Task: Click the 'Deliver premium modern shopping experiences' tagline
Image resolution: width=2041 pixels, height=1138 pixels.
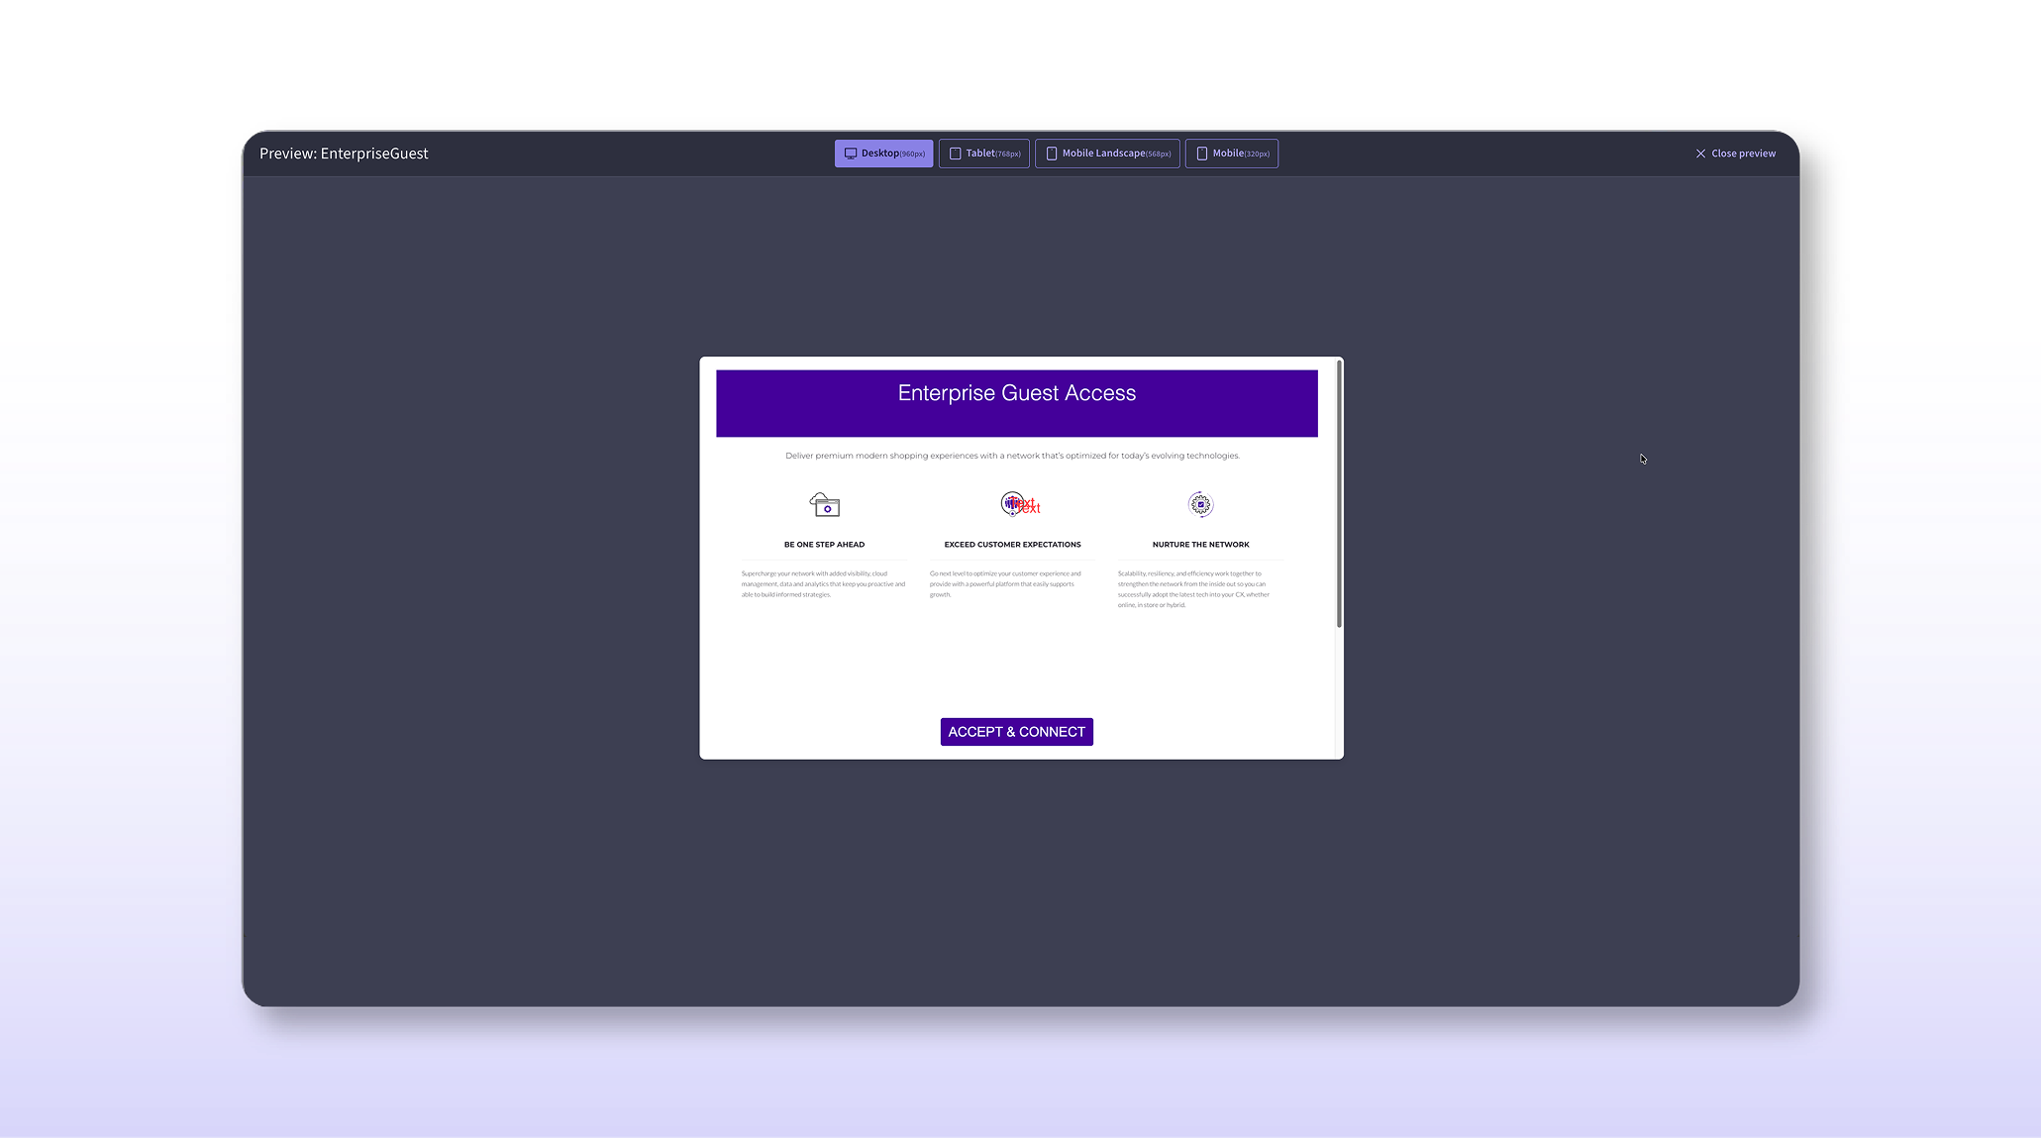Action: [1012, 456]
